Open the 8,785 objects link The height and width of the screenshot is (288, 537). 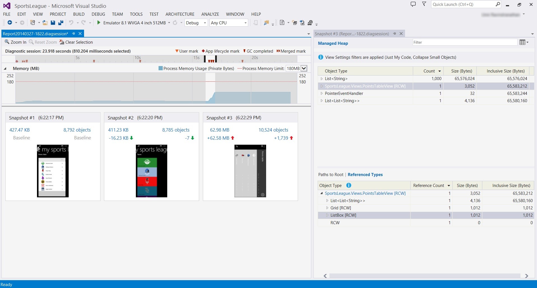click(x=176, y=130)
